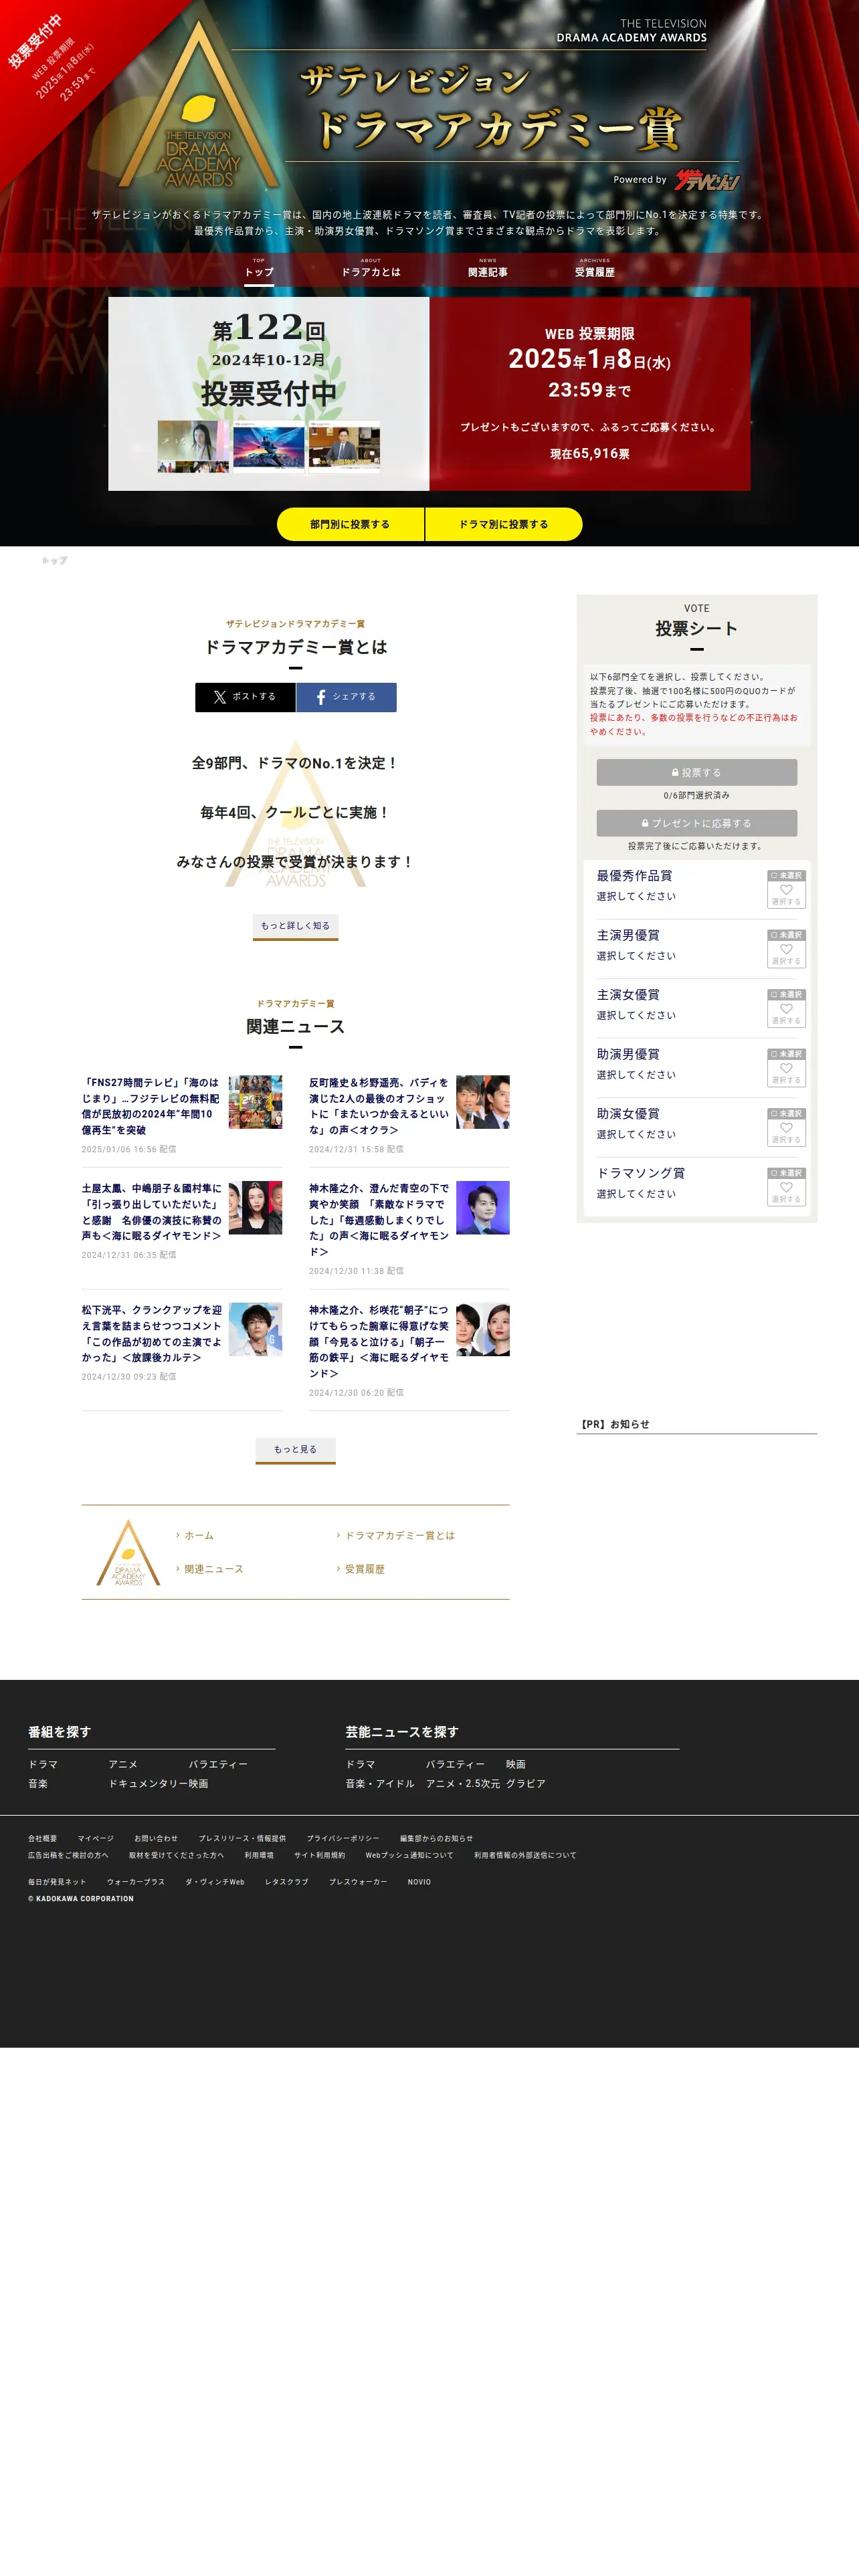Open アニメ under 番組を探す

pyautogui.click(x=123, y=1764)
